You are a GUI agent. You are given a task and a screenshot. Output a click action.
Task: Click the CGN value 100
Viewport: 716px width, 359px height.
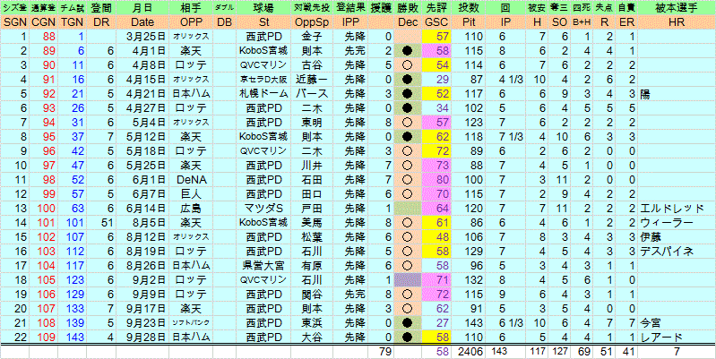tap(45, 208)
